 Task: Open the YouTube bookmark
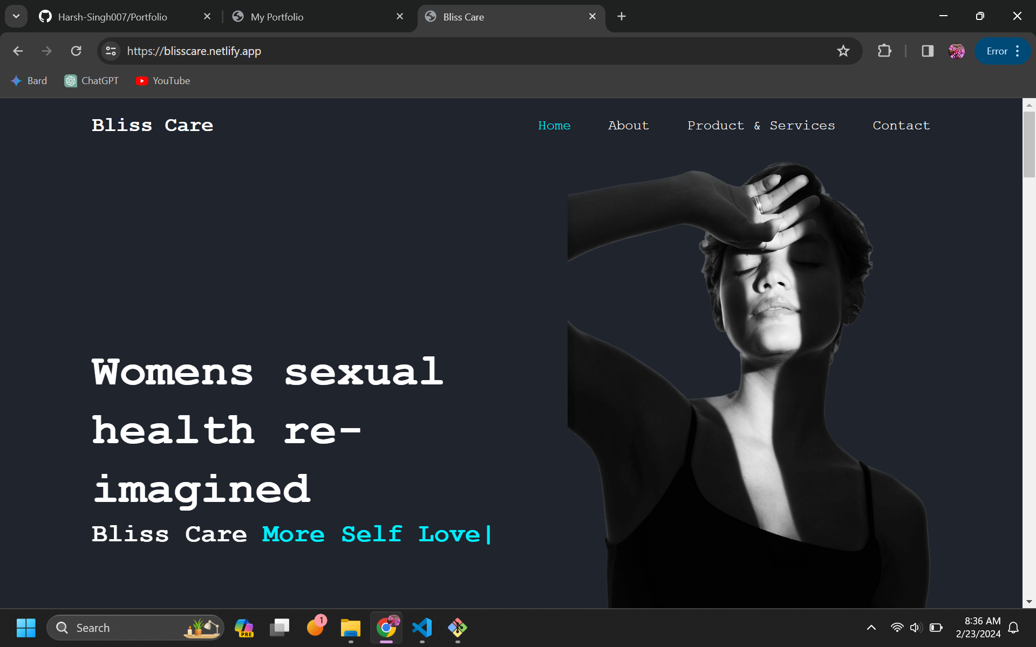[163, 81]
